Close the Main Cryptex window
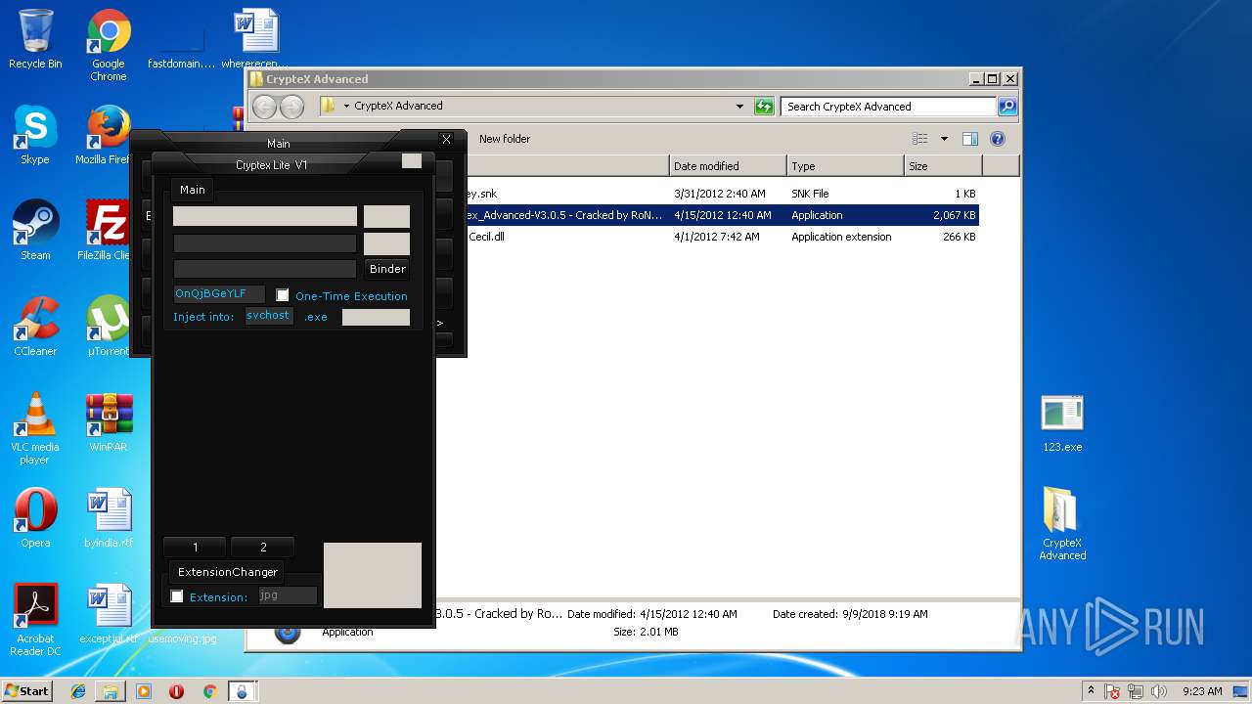The image size is (1252, 704). (x=446, y=140)
